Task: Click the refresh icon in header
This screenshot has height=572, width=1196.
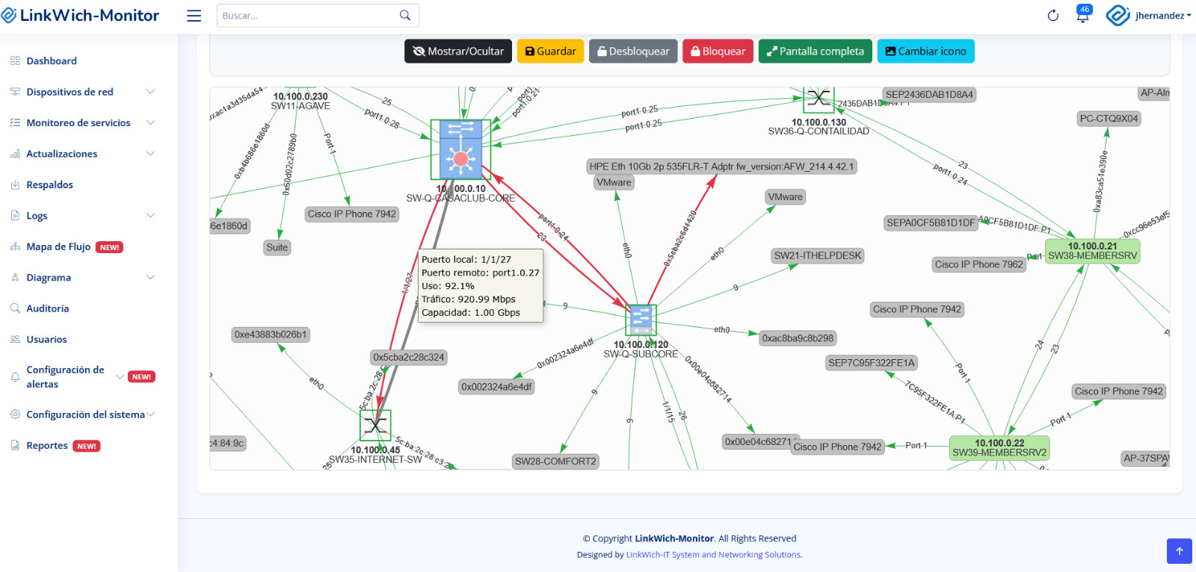Action: 1052,16
